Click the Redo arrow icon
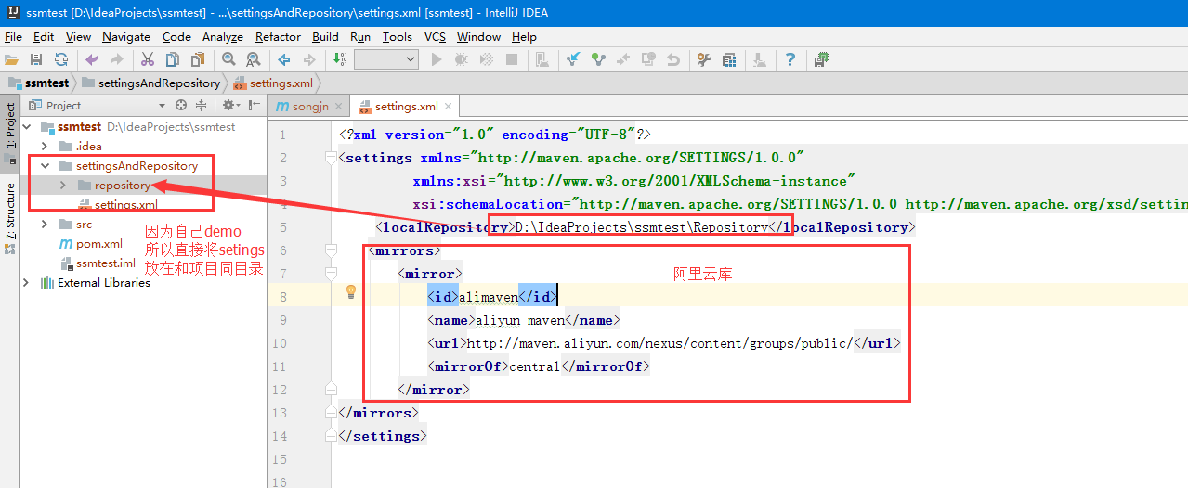 116,59
